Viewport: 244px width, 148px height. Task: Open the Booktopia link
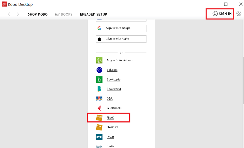[x=114, y=80]
